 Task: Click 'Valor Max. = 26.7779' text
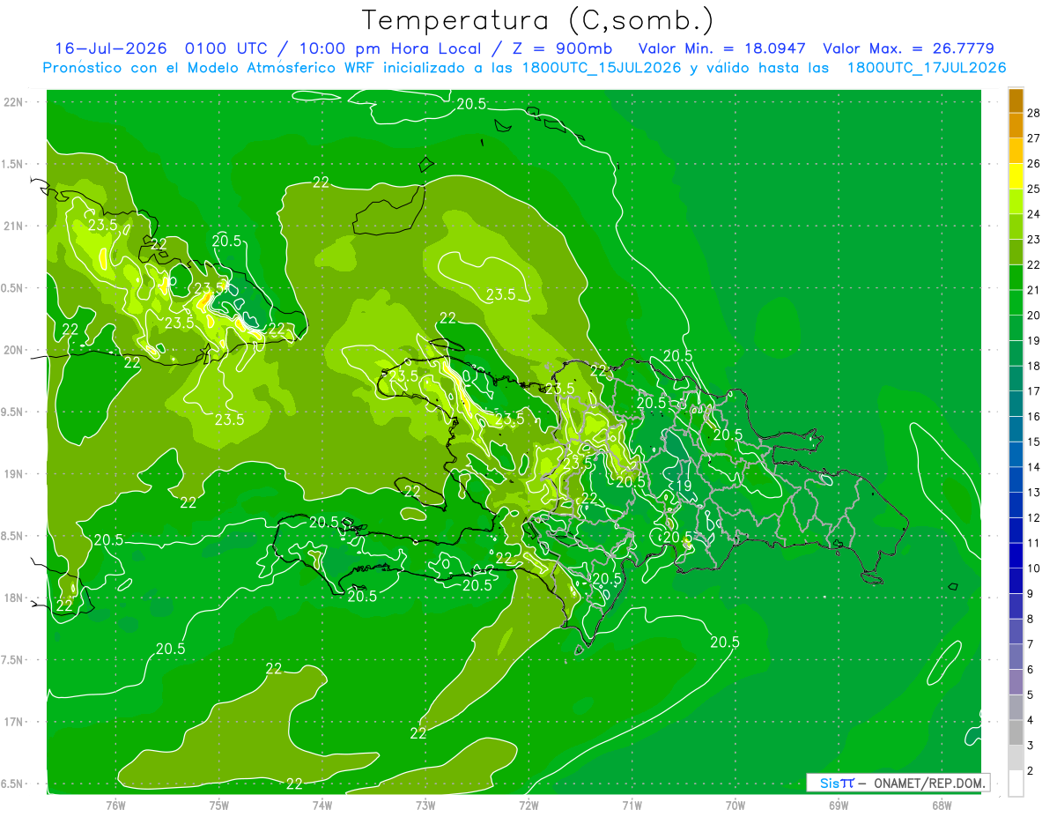point(908,48)
